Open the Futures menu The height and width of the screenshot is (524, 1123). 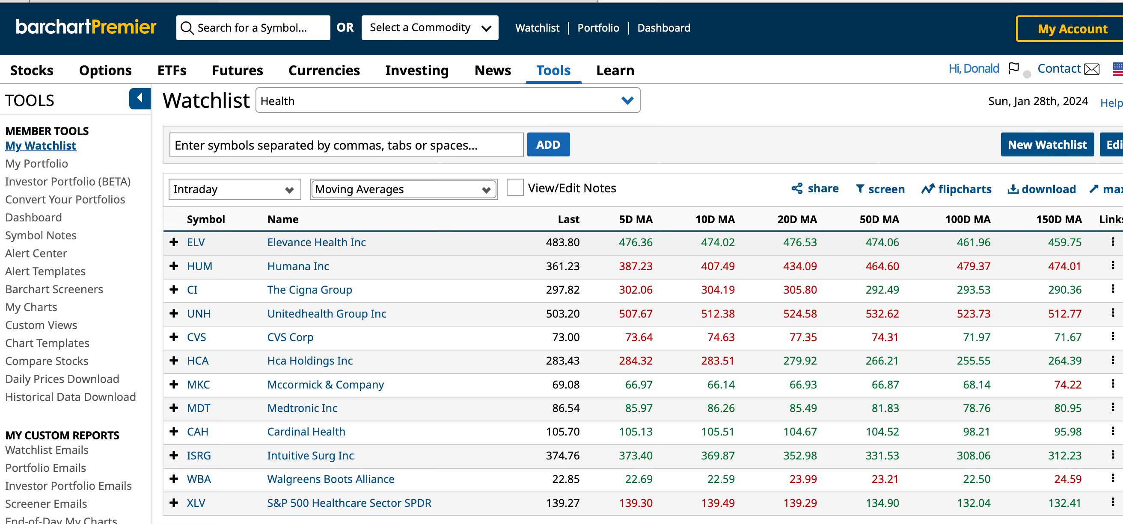(238, 70)
